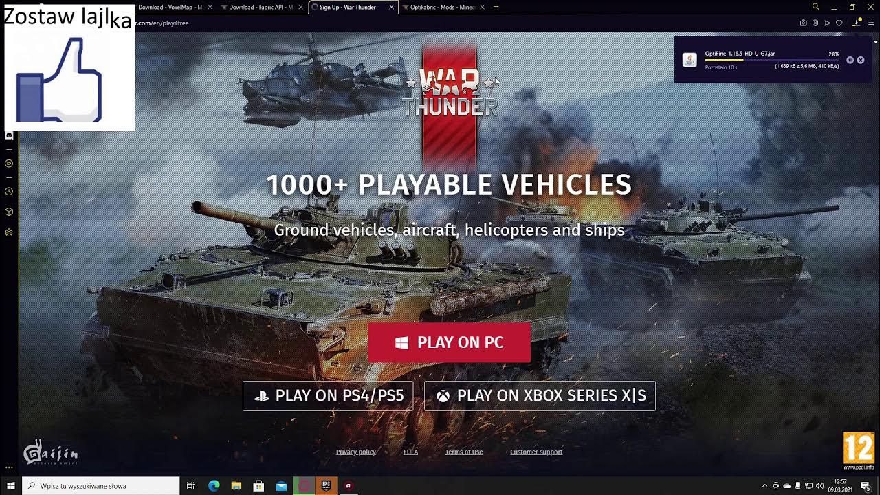Open Extensions cube icon in sidebar

click(x=9, y=212)
